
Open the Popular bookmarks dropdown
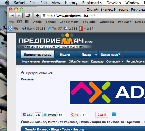(x=125, y=22)
